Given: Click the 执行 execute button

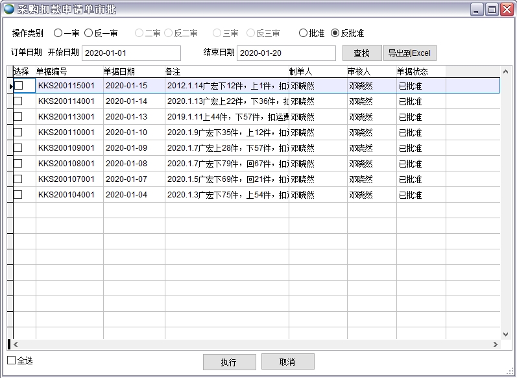Looking at the screenshot, I should 229,362.
